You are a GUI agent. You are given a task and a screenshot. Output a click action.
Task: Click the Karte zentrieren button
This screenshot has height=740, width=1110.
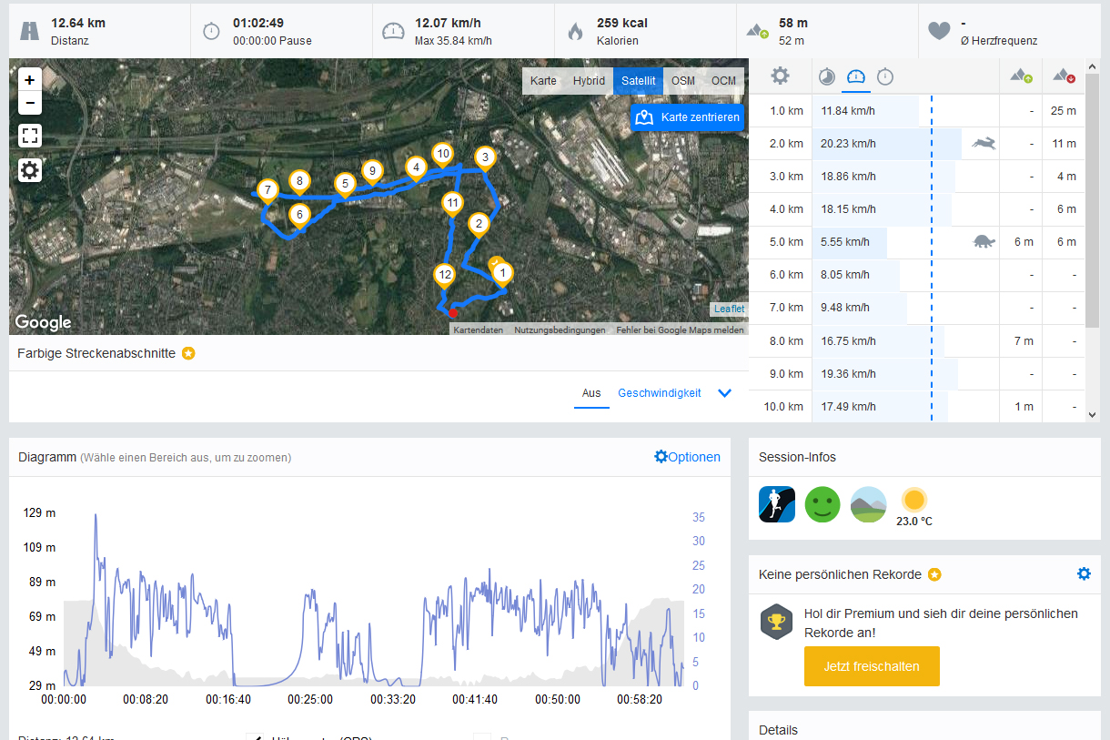pyautogui.click(x=687, y=117)
